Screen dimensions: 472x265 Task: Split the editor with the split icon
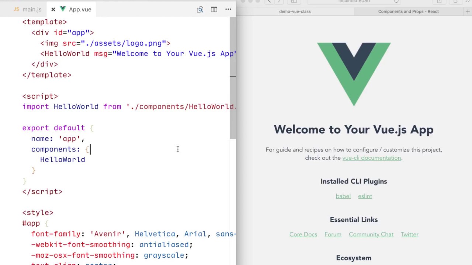pos(214,9)
